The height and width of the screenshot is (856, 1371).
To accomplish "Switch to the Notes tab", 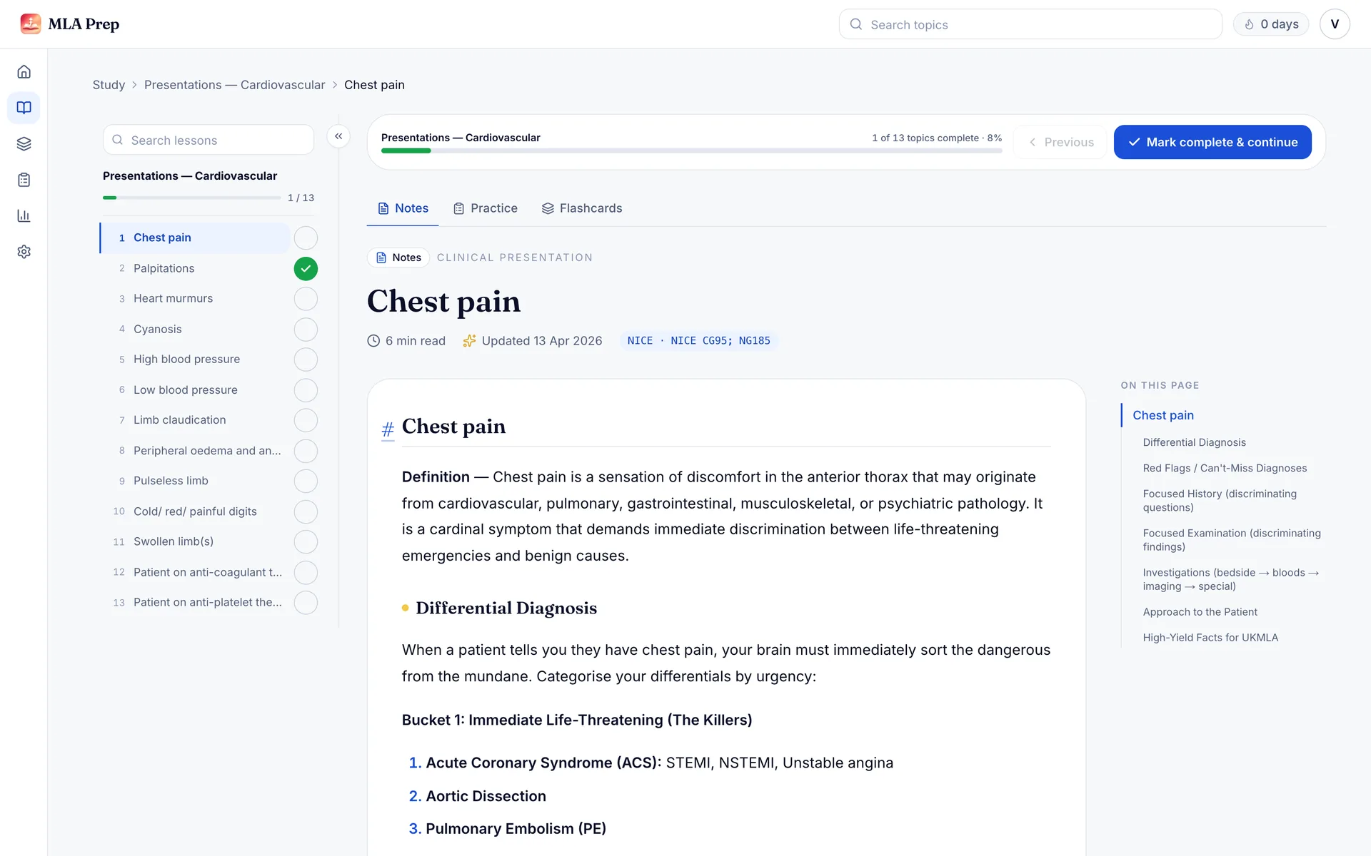I will pyautogui.click(x=403, y=208).
